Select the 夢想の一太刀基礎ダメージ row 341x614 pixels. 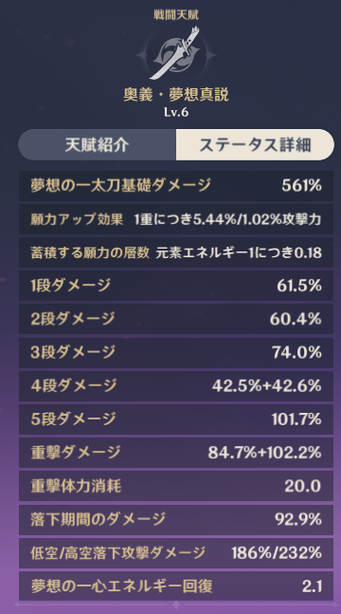pyautogui.click(x=176, y=186)
